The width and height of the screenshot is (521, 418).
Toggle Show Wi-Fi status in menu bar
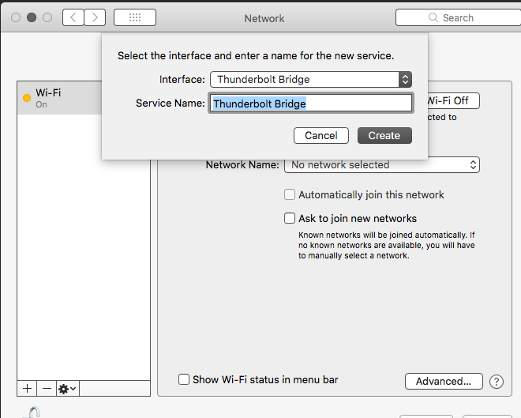tap(184, 379)
